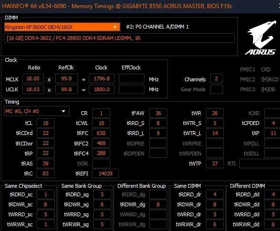Click the tRRD_L value 9
Screen dimensions: 280x231
(158, 133)
